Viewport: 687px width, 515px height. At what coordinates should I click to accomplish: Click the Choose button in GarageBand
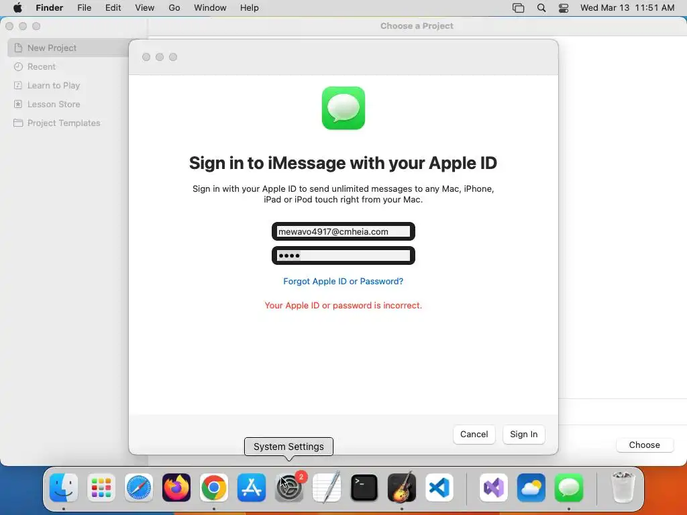coord(645,445)
